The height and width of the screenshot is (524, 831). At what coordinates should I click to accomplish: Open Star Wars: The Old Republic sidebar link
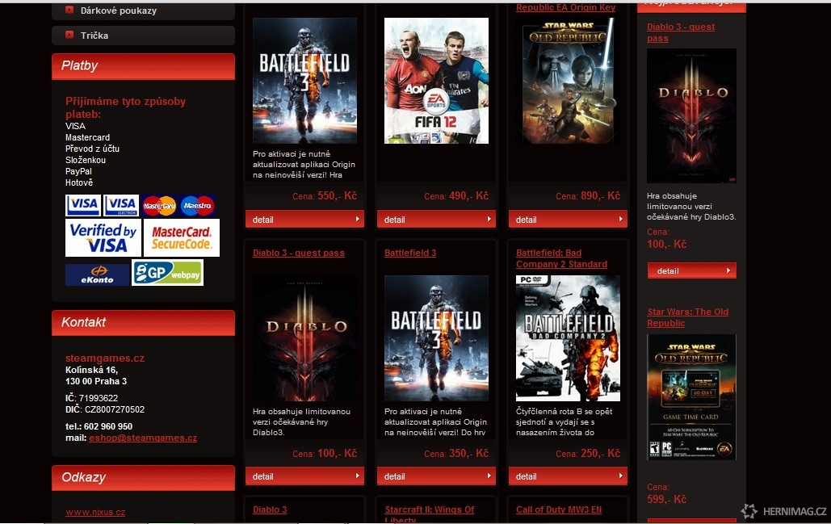(687, 317)
